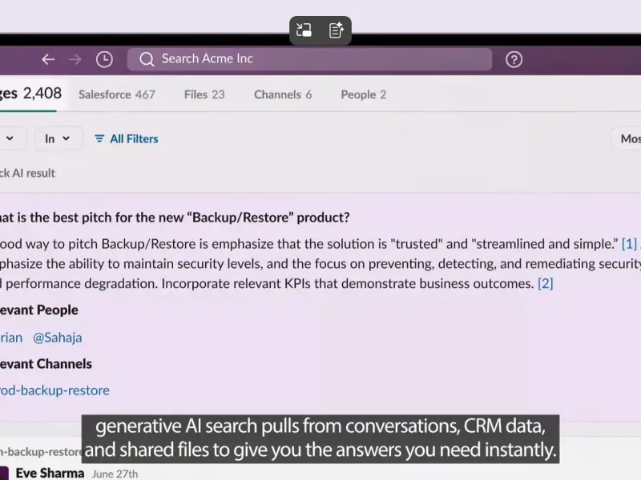Expand the "In" filter dropdown
This screenshot has width=641, height=480.
pos(57,138)
